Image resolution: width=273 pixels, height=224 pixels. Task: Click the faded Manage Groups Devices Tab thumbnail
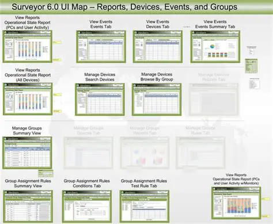pos(88,153)
